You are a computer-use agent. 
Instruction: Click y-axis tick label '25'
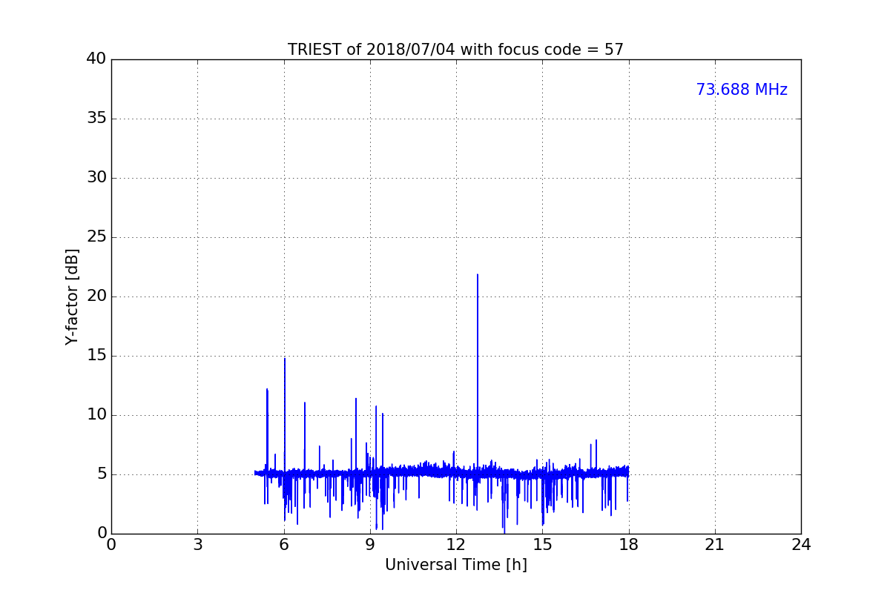point(96,236)
